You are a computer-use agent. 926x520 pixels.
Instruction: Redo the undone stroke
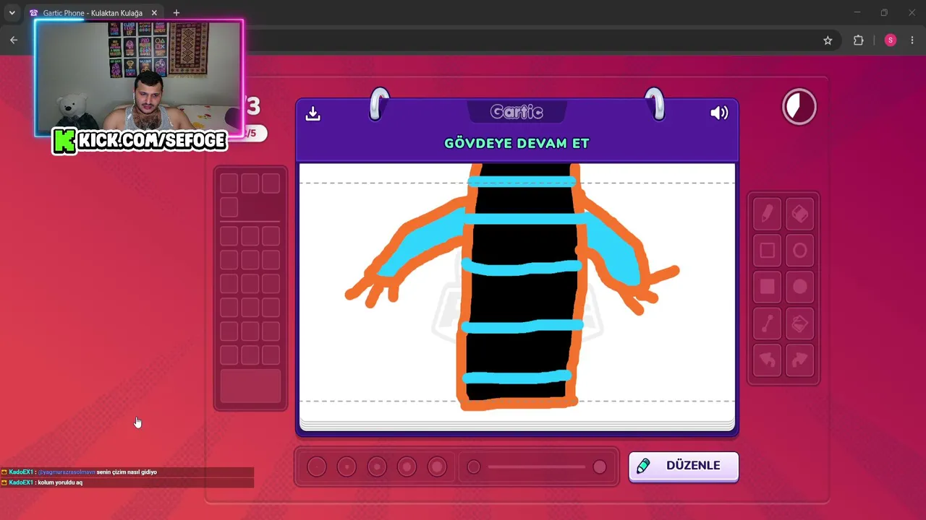pyautogui.click(x=799, y=360)
